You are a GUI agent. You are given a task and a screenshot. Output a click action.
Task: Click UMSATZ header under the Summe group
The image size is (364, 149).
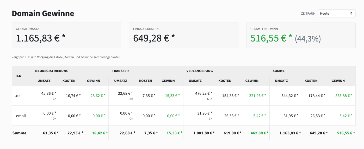tap(281, 81)
